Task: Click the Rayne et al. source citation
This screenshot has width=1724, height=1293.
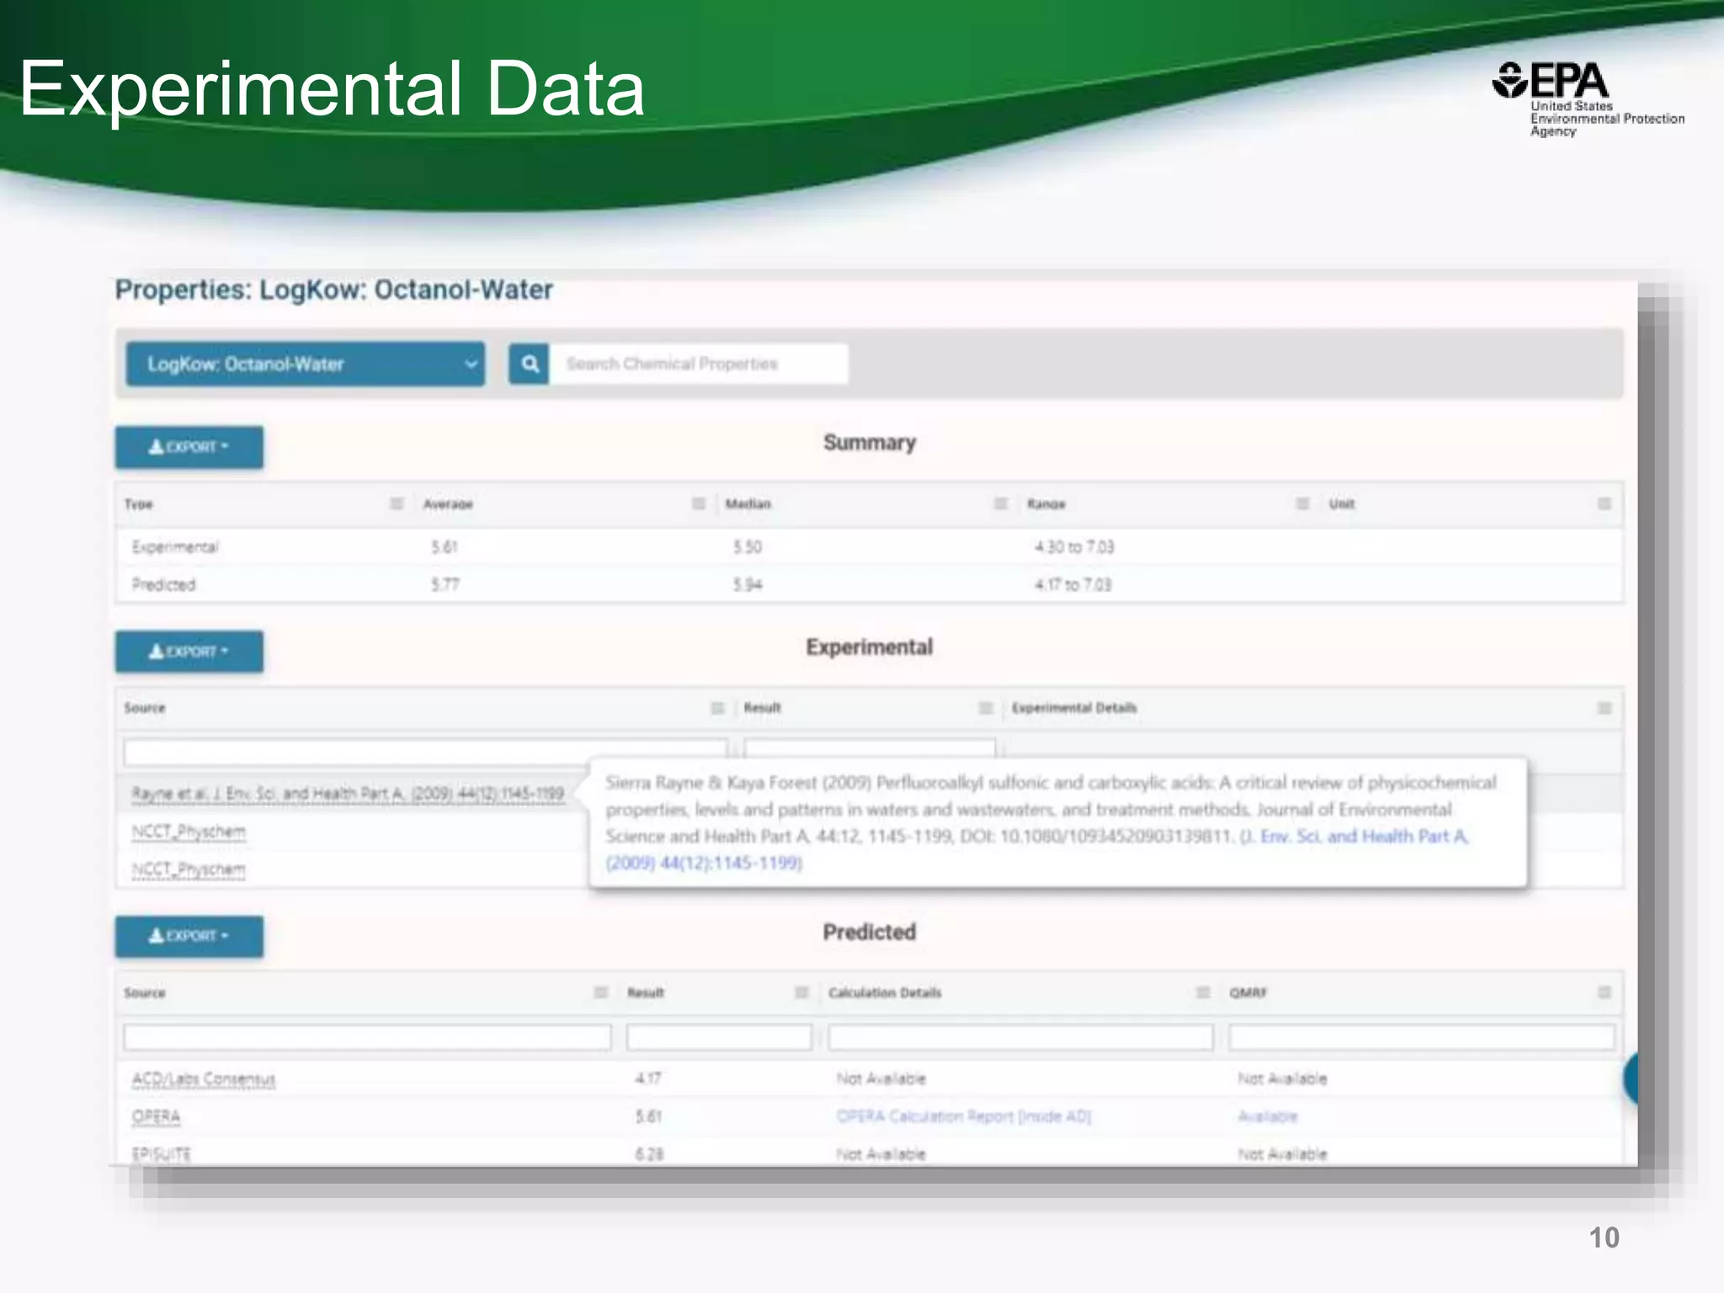Action: coord(347,794)
